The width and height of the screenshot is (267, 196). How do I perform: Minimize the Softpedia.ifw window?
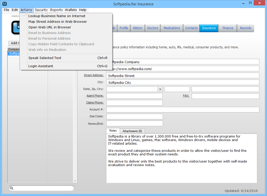tap(243, 3)
